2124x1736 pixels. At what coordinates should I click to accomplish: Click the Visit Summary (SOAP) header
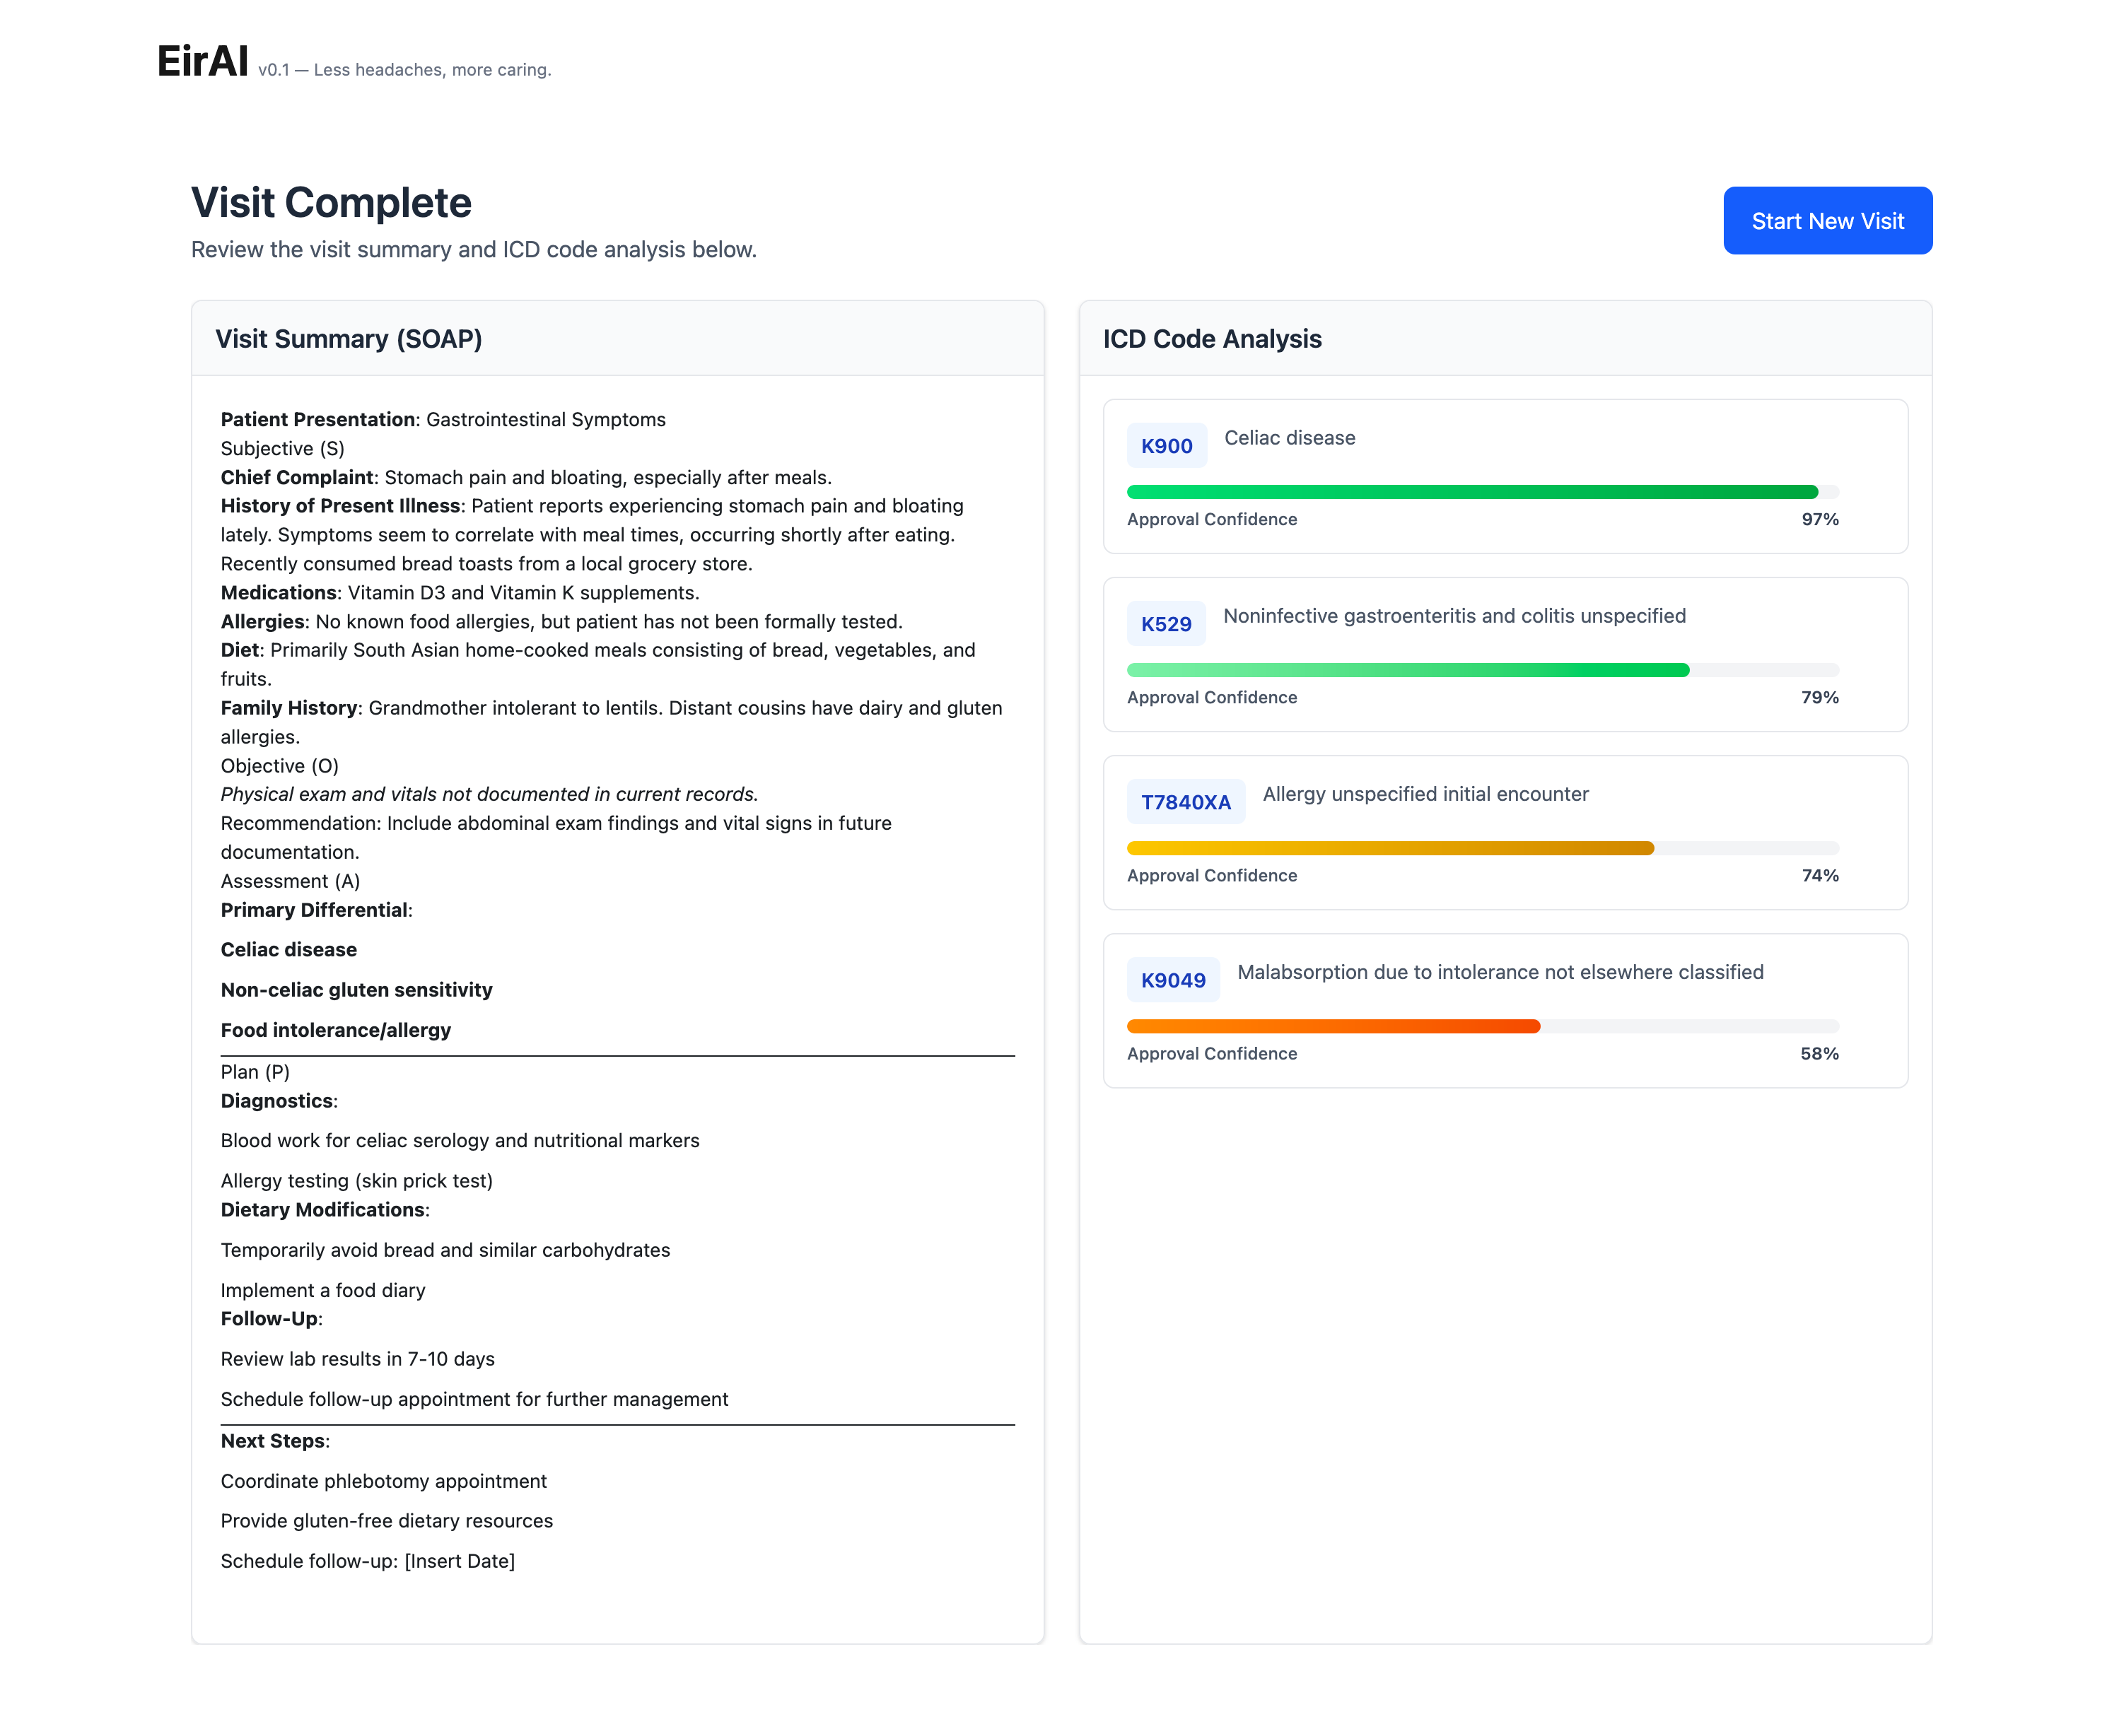tap(348, 339)
